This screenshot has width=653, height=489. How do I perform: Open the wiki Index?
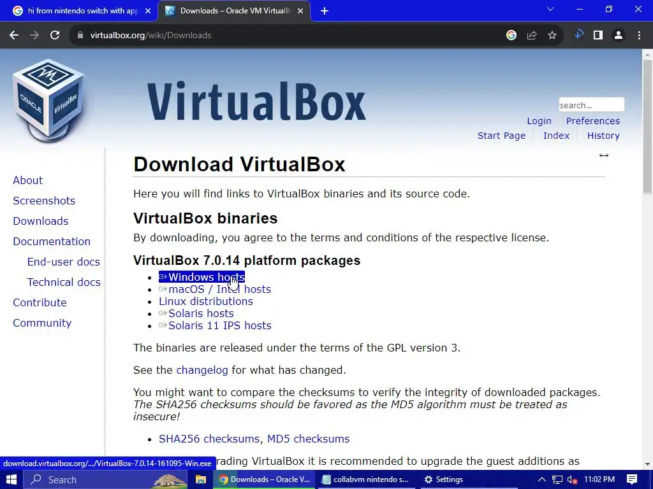[x=556, y=136]
